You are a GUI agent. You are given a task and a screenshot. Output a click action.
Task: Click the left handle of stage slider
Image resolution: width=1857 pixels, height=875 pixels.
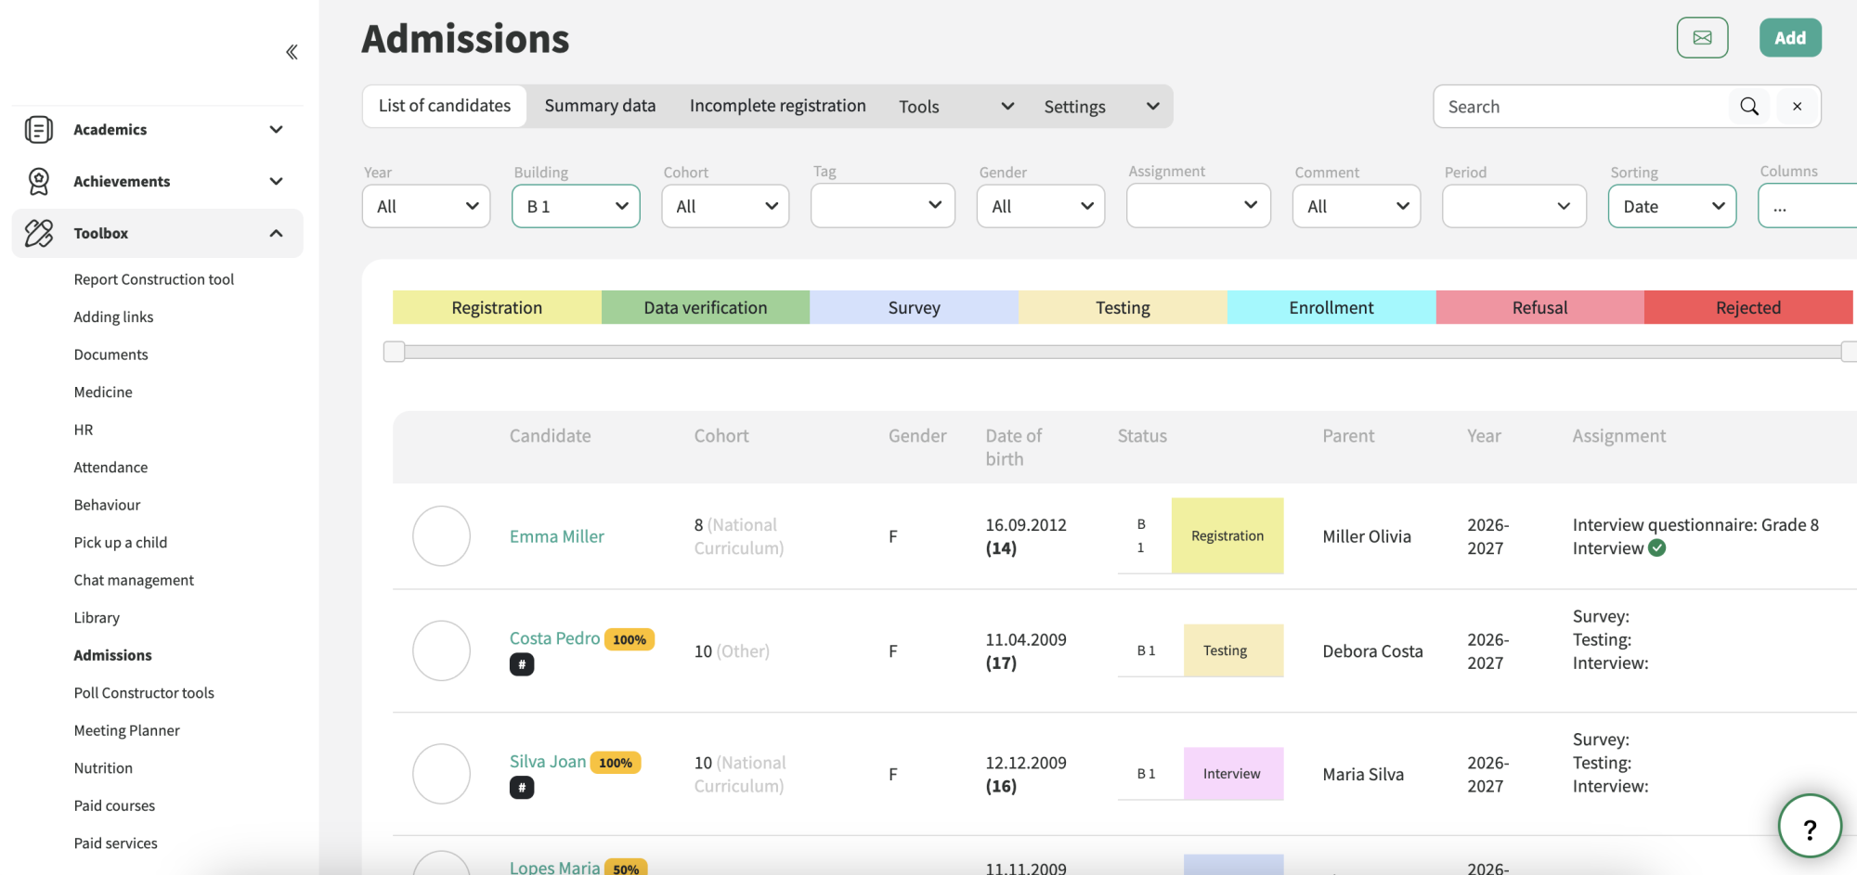click(x=395, y=352)
